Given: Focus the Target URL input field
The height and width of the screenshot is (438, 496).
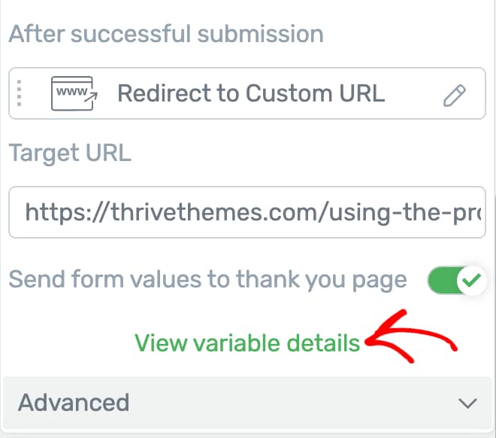Looking at the screenshot, I should [247, 212].
